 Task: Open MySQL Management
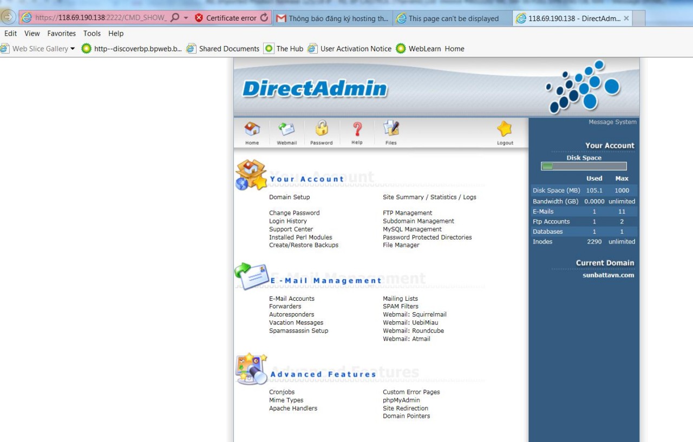pos(413,229)
